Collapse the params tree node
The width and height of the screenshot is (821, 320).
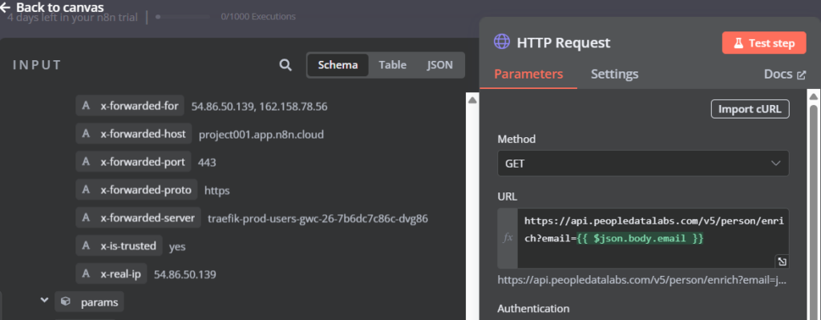(x=44, y=301)
